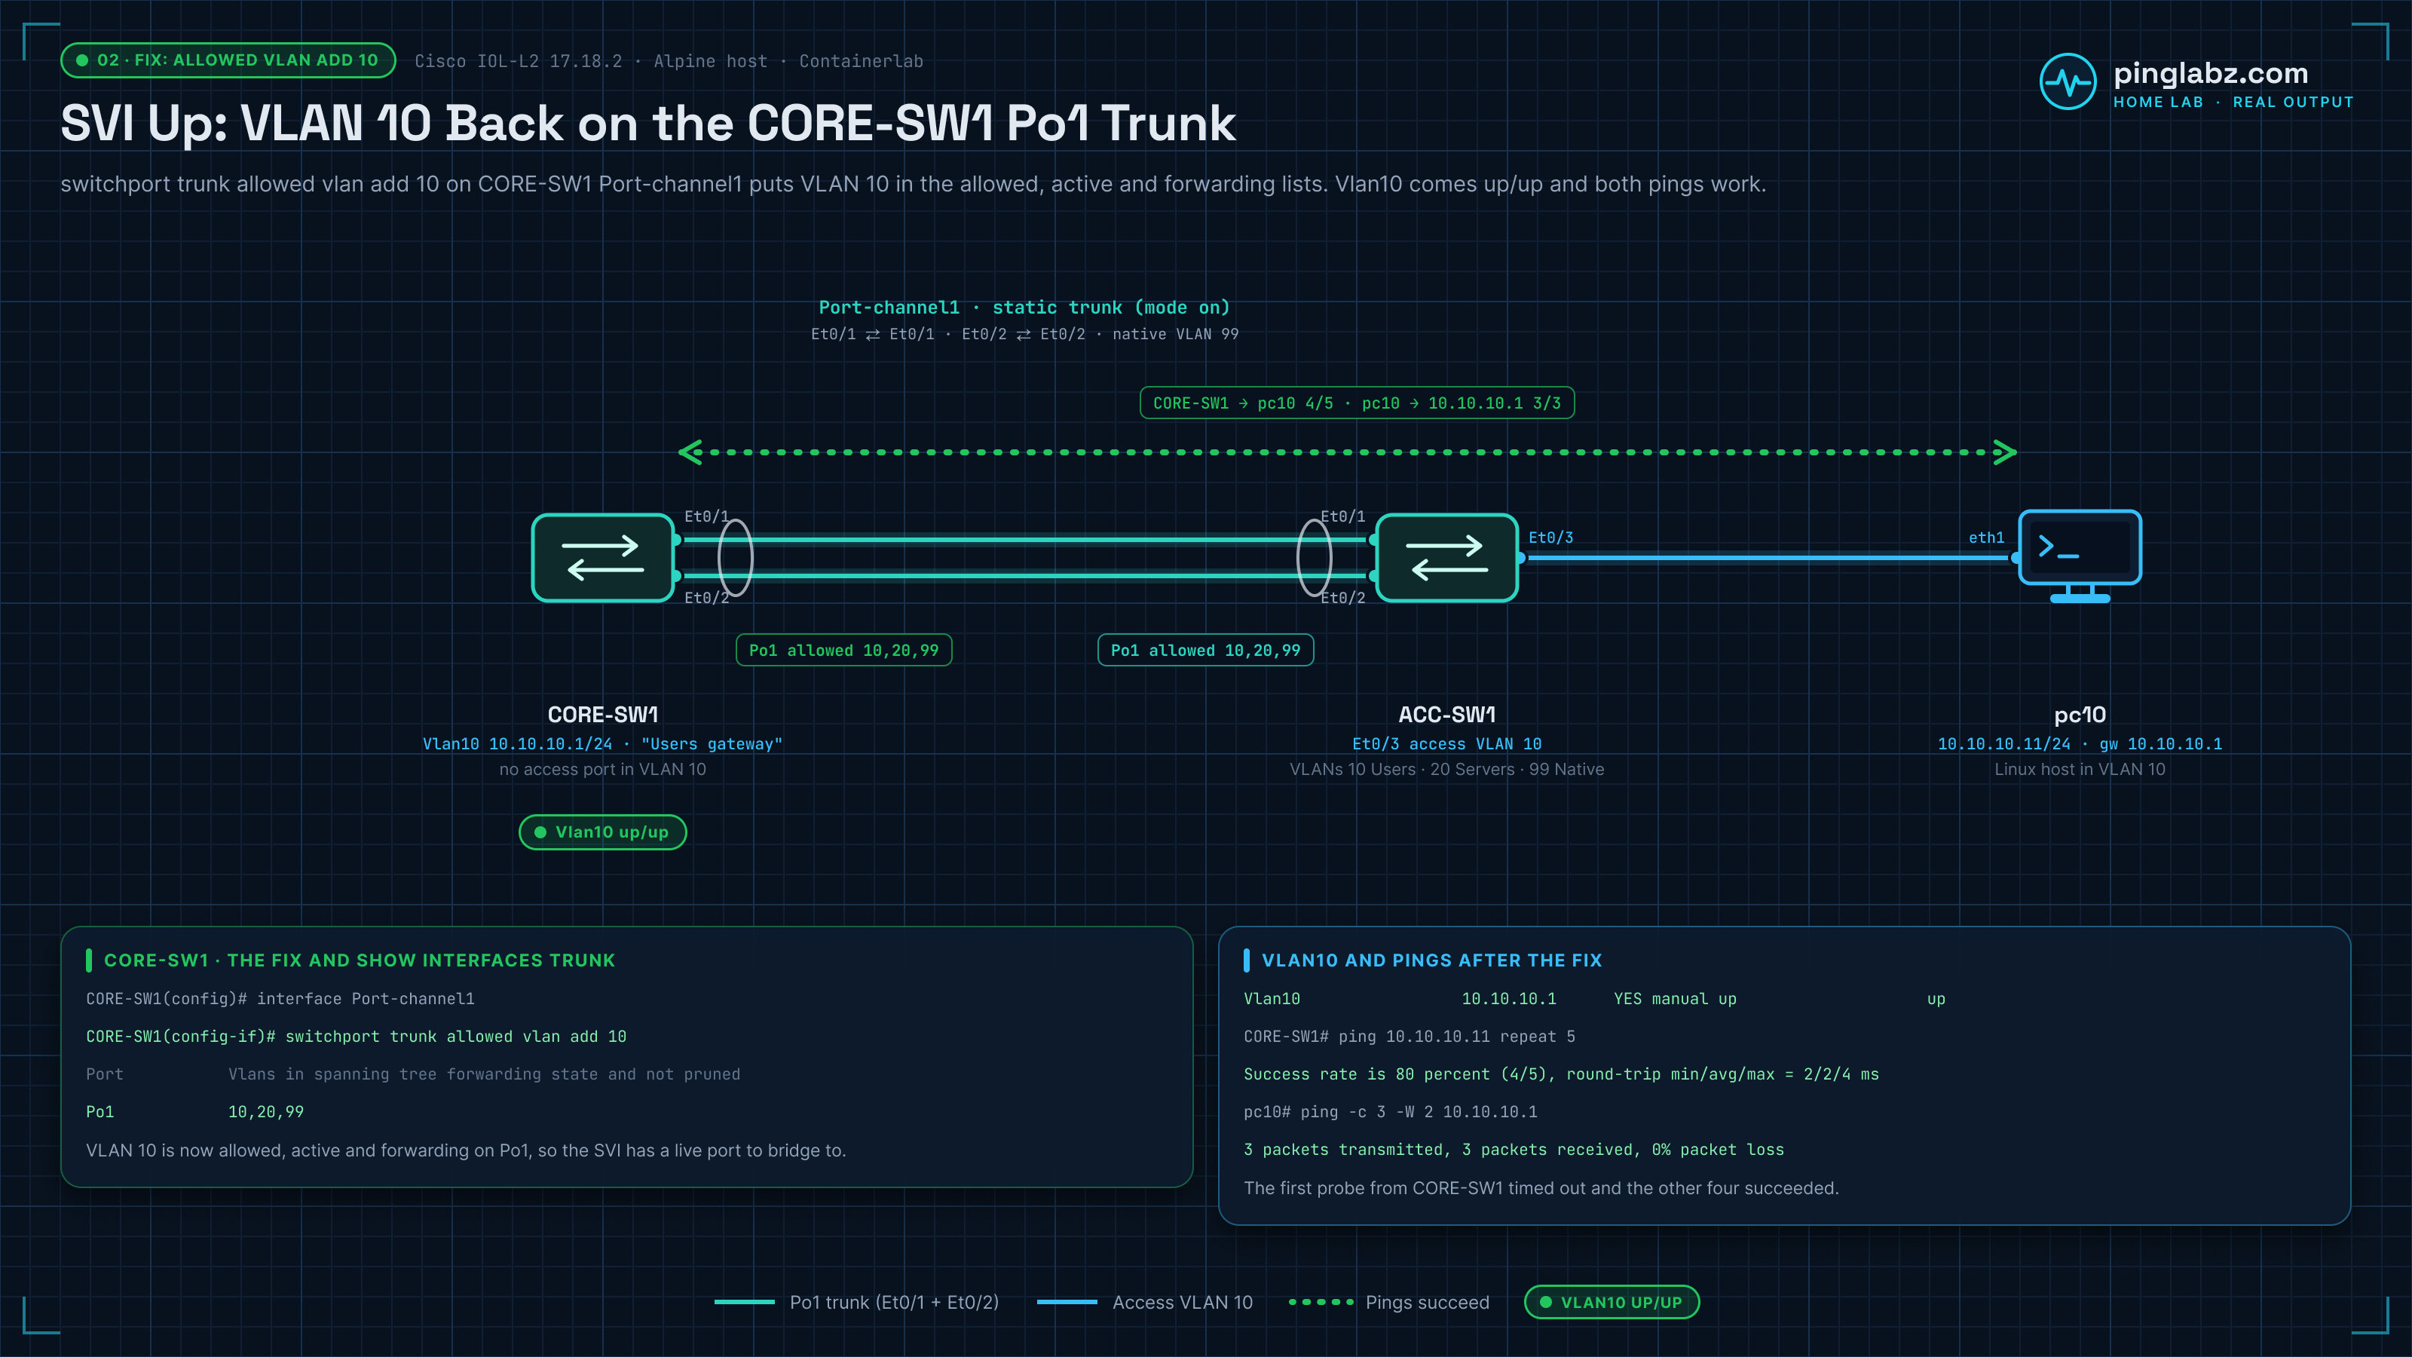Click the CORE-SW1 switch icon
The width and height of the screenshot is (2412, 1357).
[603, 557]
